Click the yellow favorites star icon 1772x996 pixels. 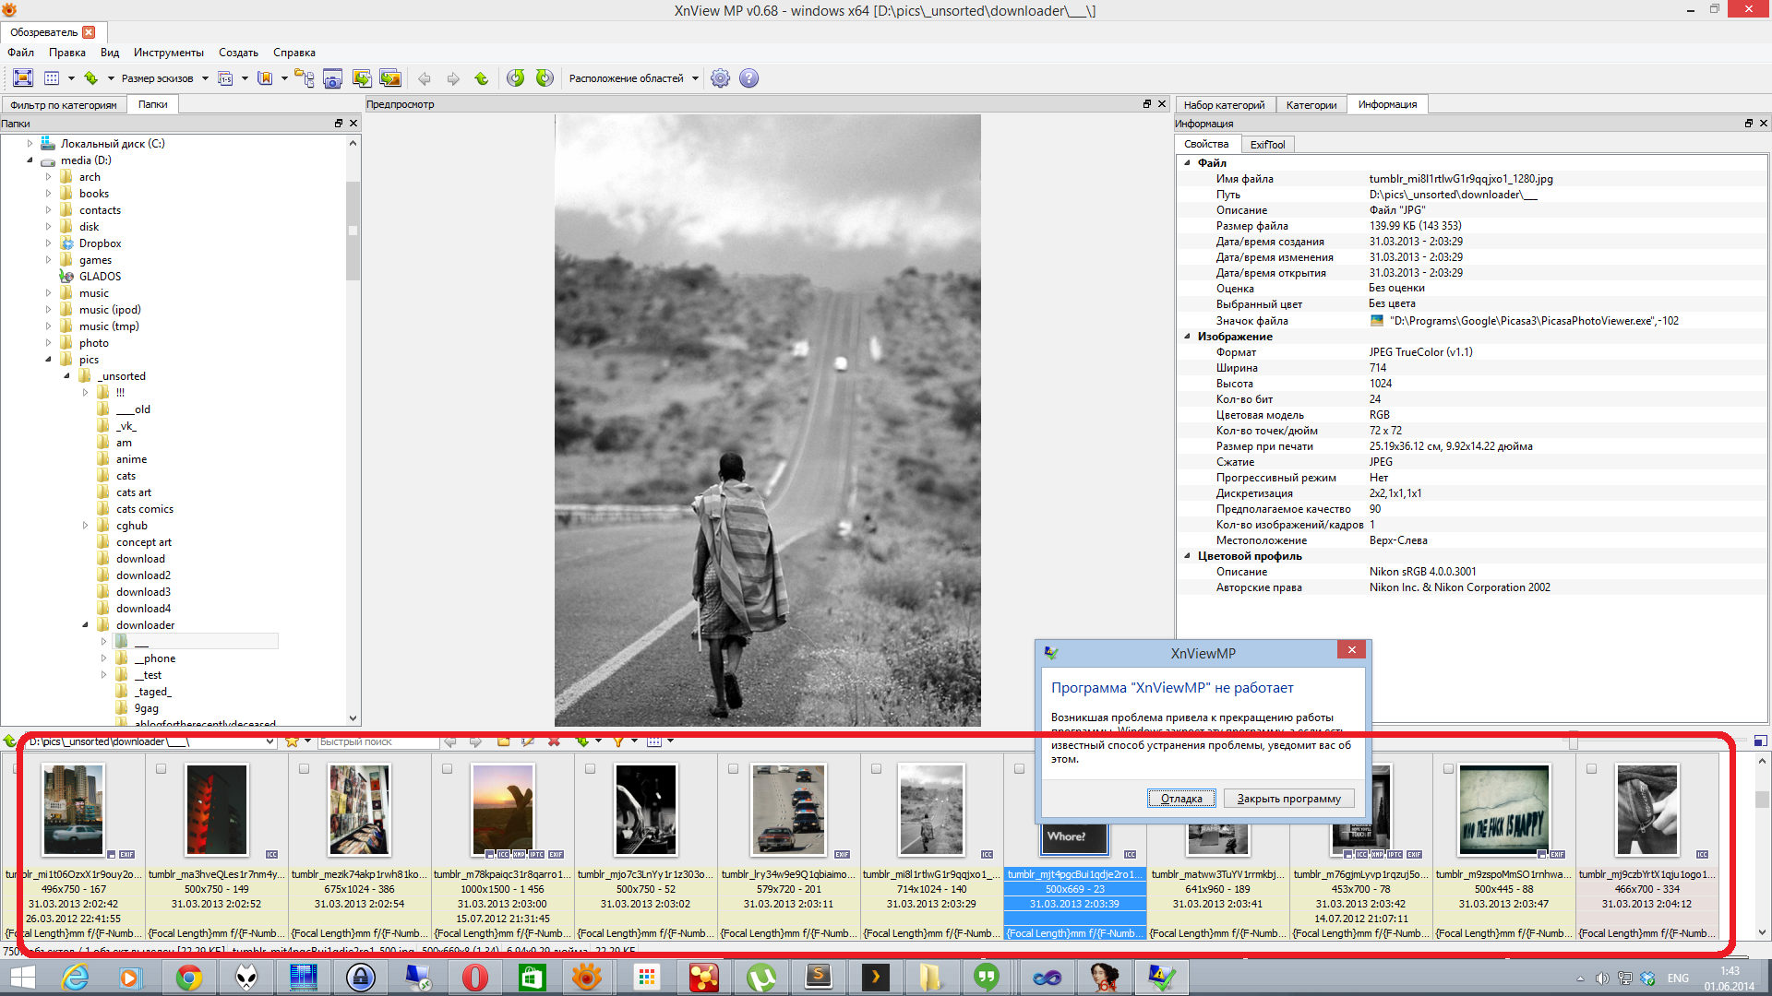pyautogui.click(x=292, y=741)
